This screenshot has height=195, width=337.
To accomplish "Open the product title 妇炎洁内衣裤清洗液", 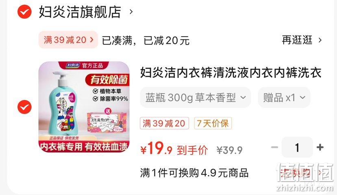I will (230, 72).
